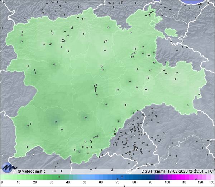Click the 90 scale label

pos(150,182)
